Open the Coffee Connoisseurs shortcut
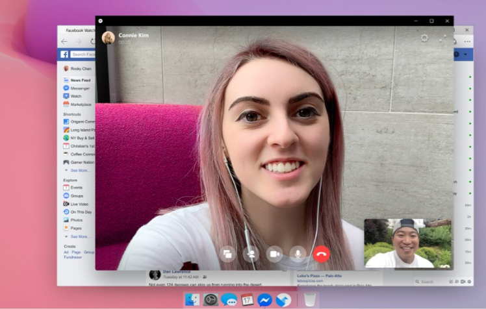This screenshot has height=309, width=486. point(79,154)
